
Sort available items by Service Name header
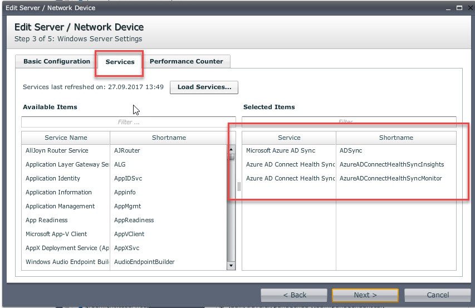66,138
